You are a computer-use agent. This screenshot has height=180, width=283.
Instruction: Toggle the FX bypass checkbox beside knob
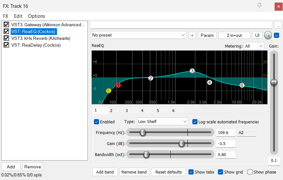tap(277, 35)
